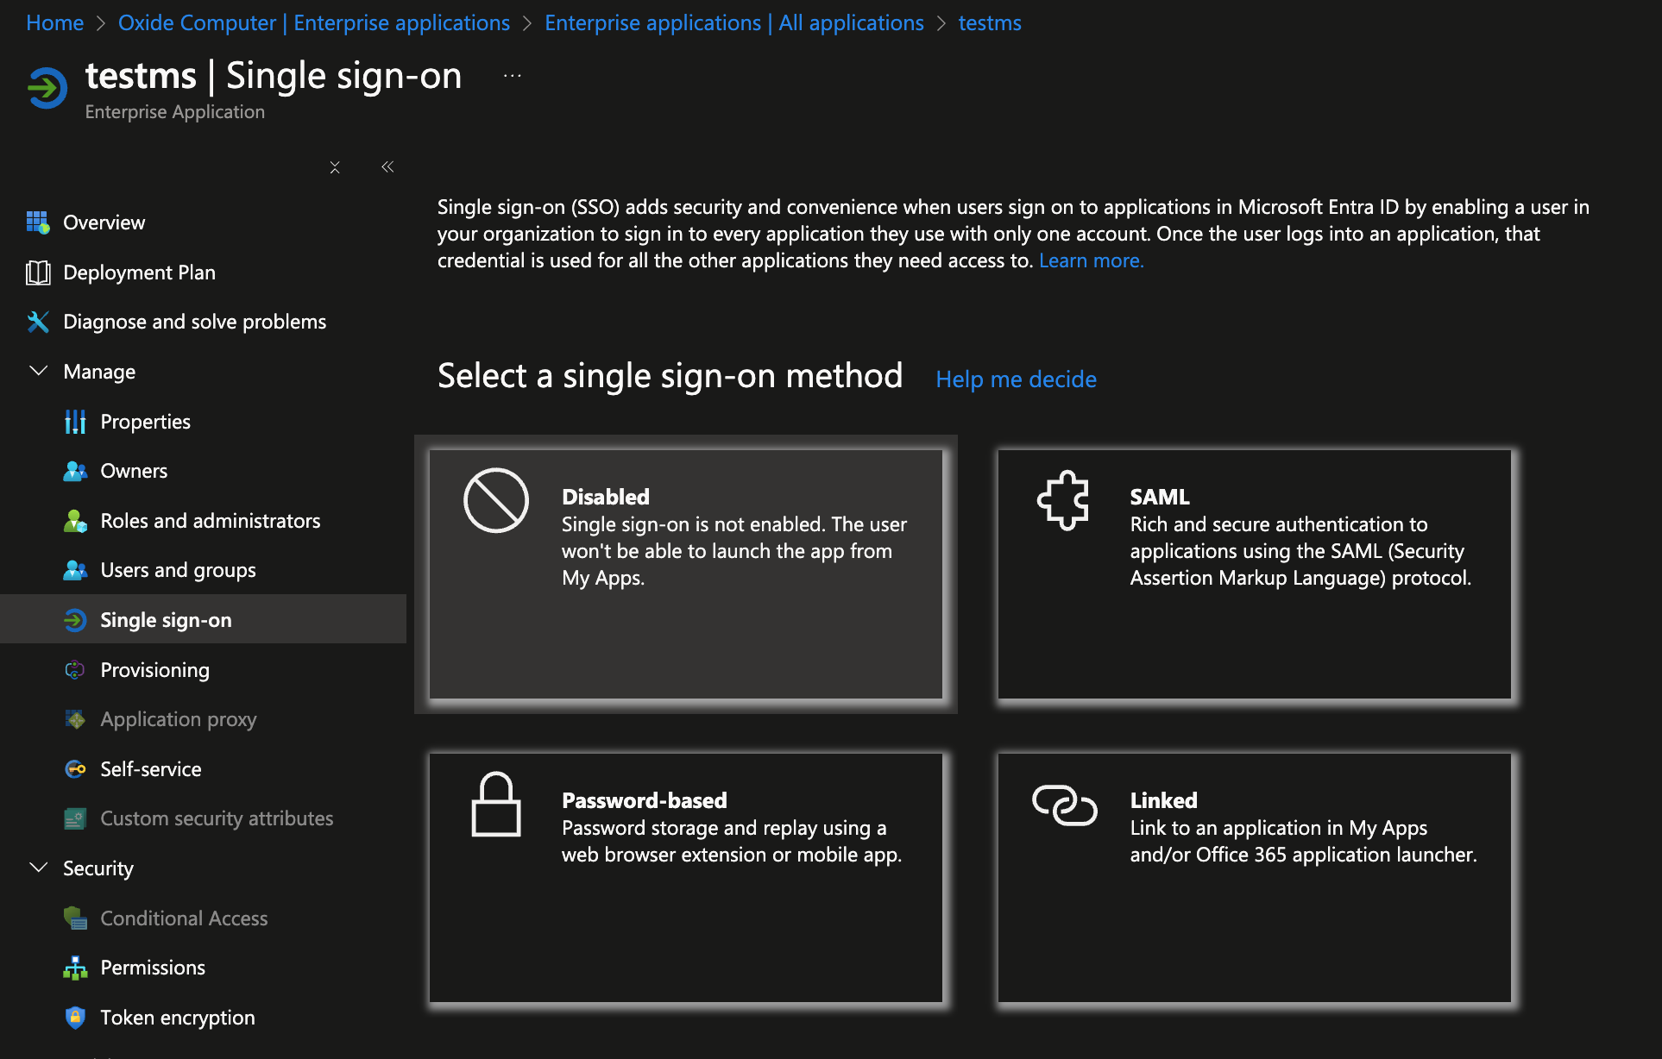Choose the SAML sign-on method card
The image size is (1662, 1059).
coord(1255,574)
